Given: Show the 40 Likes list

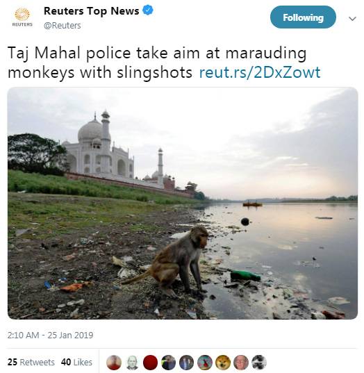Looking at the screenshot, I should coord(76,362).
